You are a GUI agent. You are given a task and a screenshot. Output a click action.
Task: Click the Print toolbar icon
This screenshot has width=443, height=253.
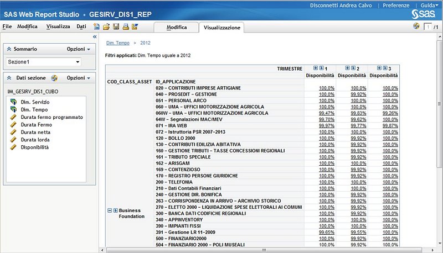[126, 27]
